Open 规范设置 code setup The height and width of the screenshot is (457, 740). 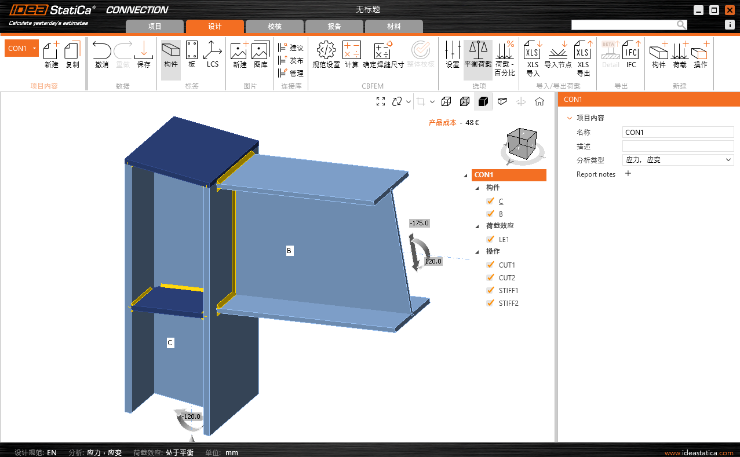326,55
